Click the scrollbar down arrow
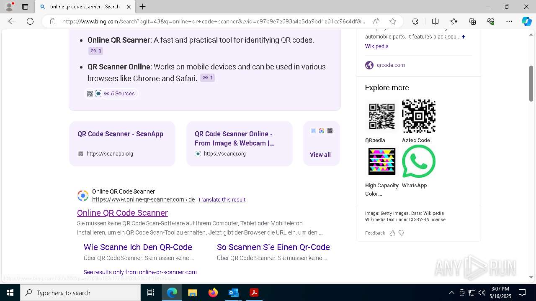536x301 pixels. click(531, 277)
